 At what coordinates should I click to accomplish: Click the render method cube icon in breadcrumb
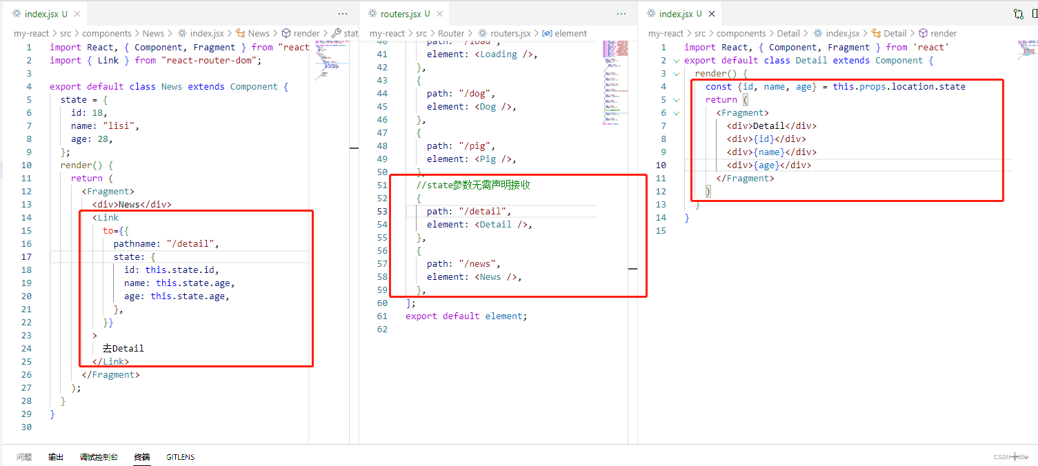923,32
